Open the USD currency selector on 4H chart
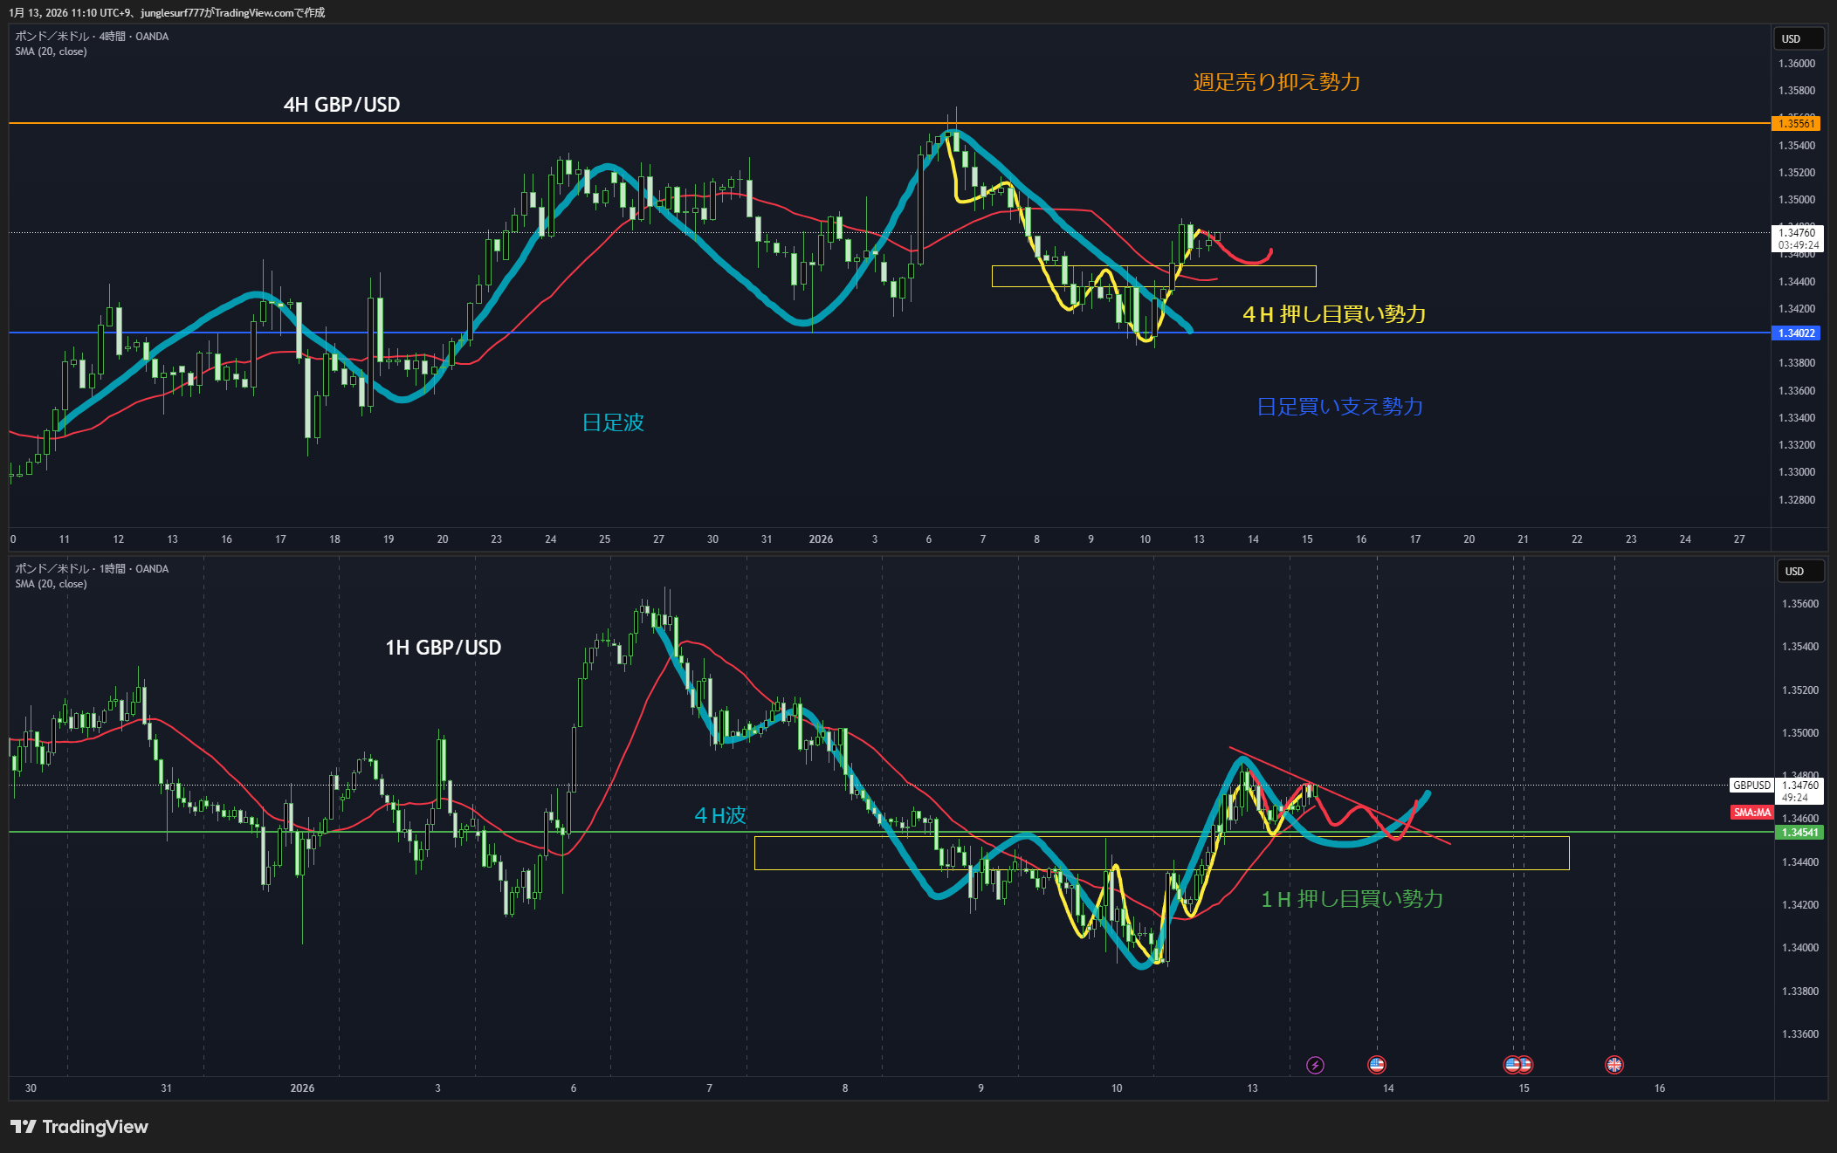Viewport: 1837px width, 1153px height. point(1799,39)
